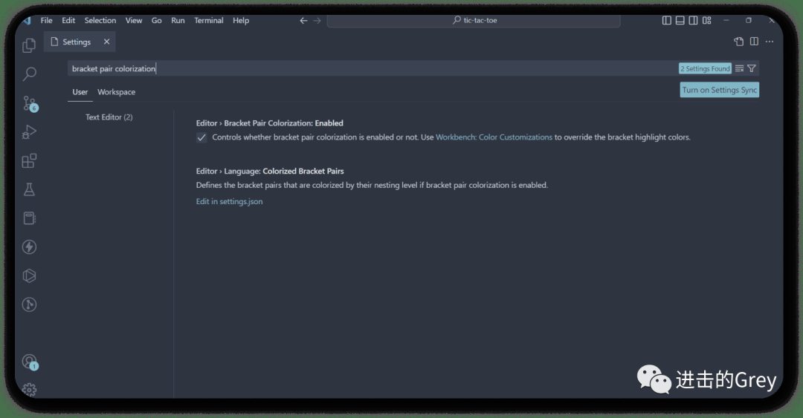This screenshot has height=418, width=803.
Task: Split the editor to the right
Action: (x=754, y=42)
